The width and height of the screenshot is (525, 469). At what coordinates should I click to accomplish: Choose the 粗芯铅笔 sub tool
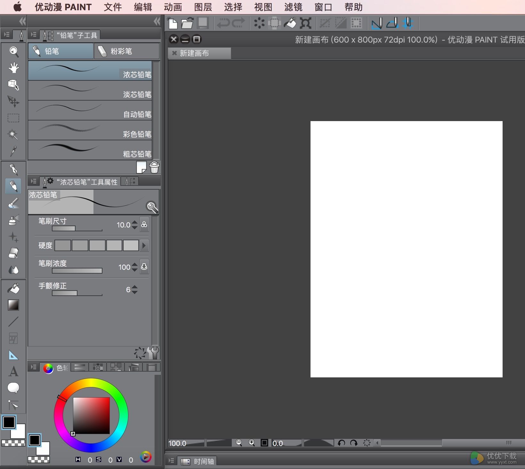pos(90,150)
